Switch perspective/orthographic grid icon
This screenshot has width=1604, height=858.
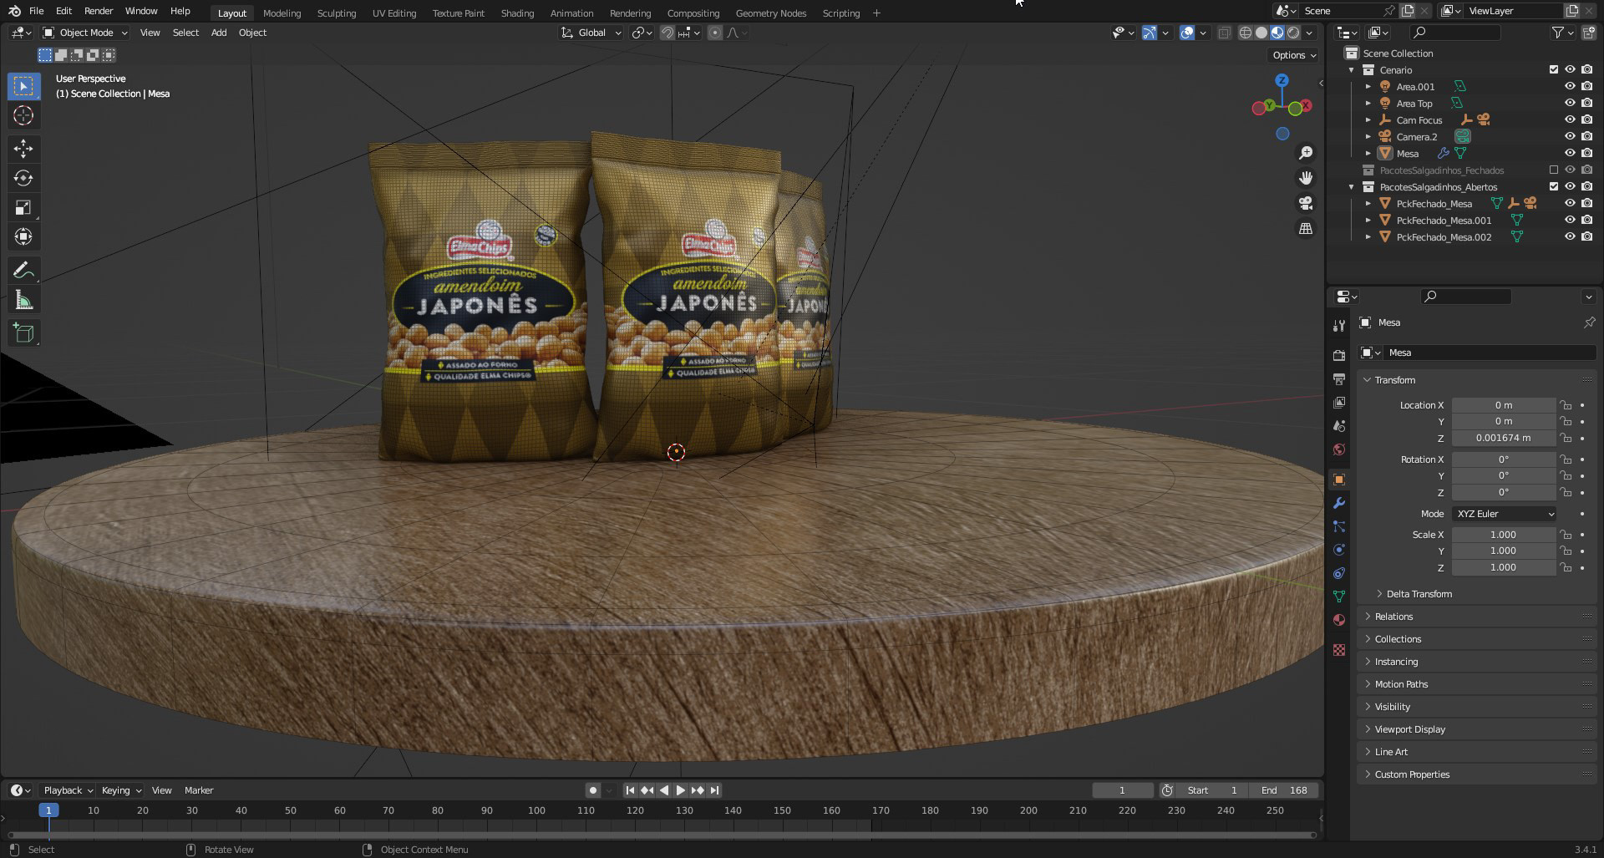click(1306, 228)
